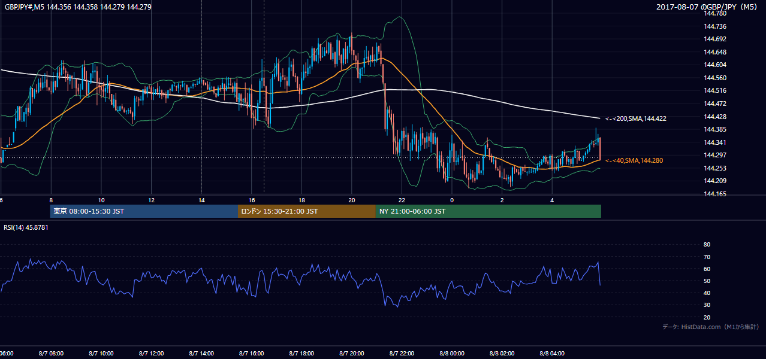Click hour 14 tick under price chart
The image size is (766, 359).
point(201,200)
